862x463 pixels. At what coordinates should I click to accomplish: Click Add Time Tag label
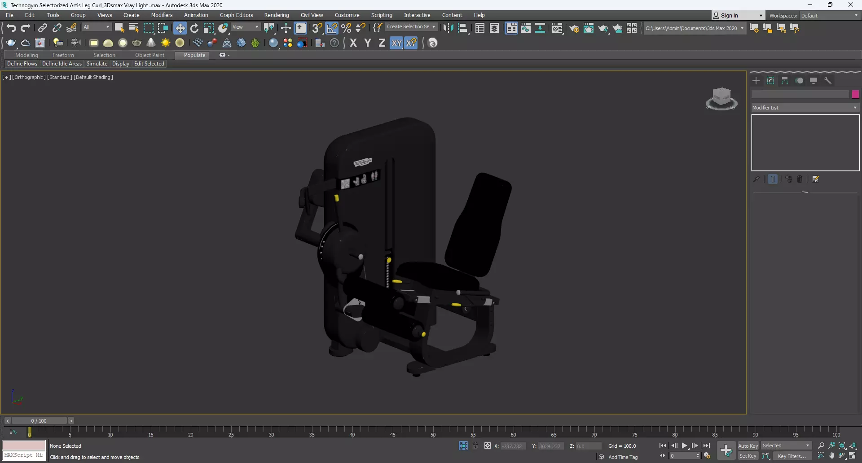[x=623, y=457]
